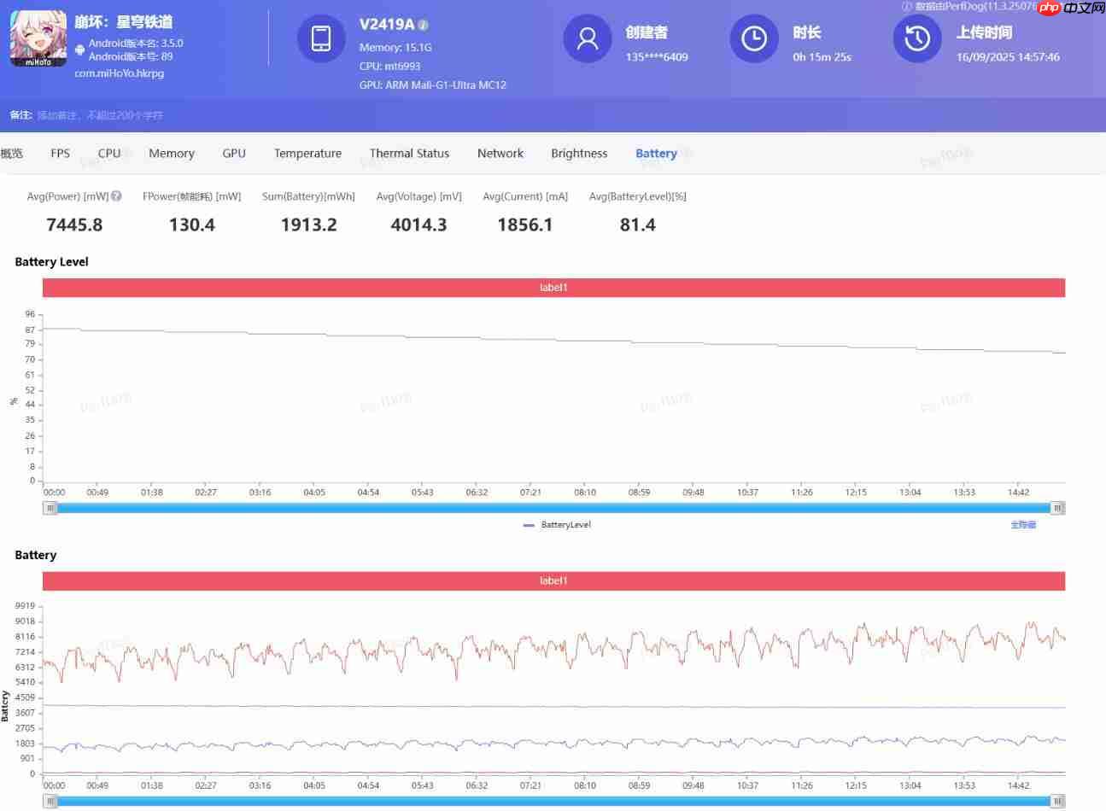Click the 全屏图 link below the Battery Level chart
Screen dimensions: 1106x811
click(x=1022, y=524)
